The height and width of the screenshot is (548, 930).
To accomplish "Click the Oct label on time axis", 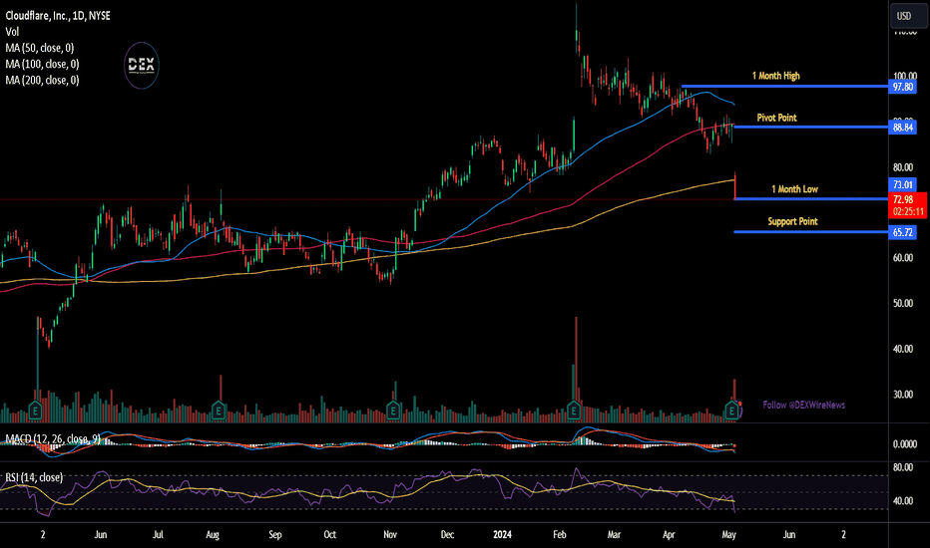I will (329, 535).
